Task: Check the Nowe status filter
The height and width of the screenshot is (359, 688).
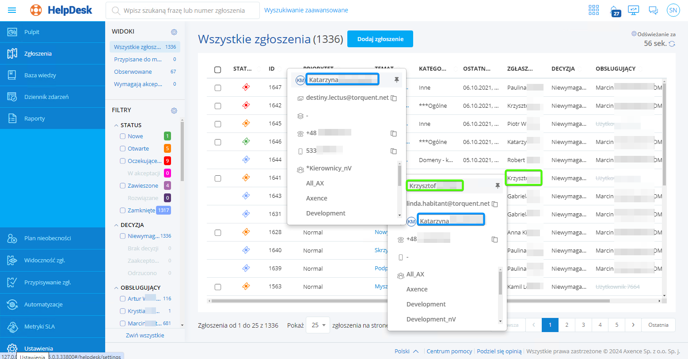Action: [x=123, y=136]
